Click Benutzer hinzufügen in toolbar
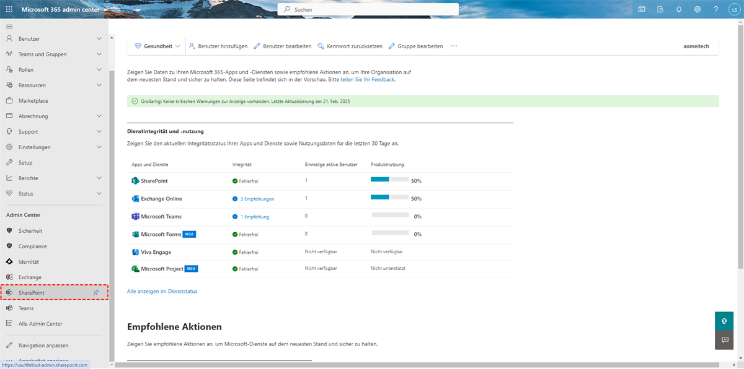The image size is (744, 369). tap(218, 46)
